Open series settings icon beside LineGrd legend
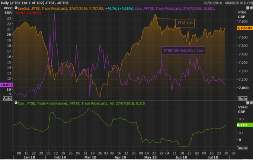 pyautogui.click(x=16, y=8)
